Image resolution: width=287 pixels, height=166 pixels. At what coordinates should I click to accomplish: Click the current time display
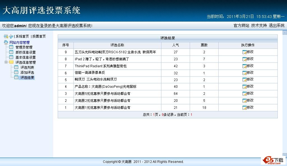coord(246,17)
